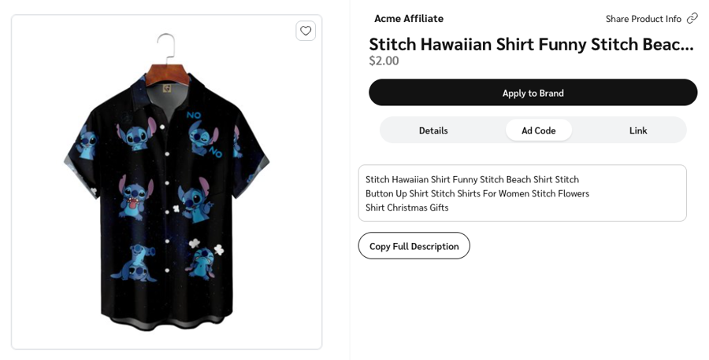Click the $2.00 price label
This screenshot has width=709, height=360.
pos(384,61)
